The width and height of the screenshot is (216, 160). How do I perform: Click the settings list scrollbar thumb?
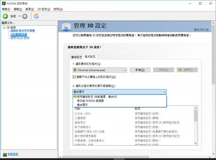point(196,116)
